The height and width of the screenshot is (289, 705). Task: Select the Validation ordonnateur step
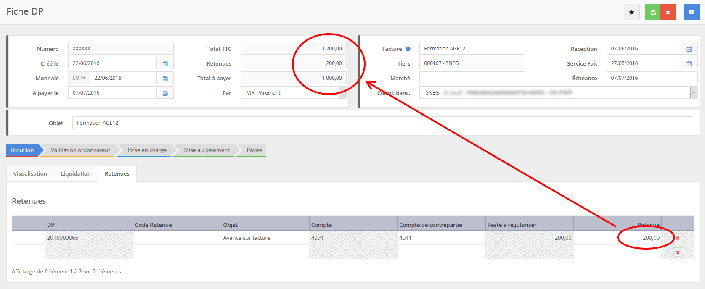tap(80, 150)
